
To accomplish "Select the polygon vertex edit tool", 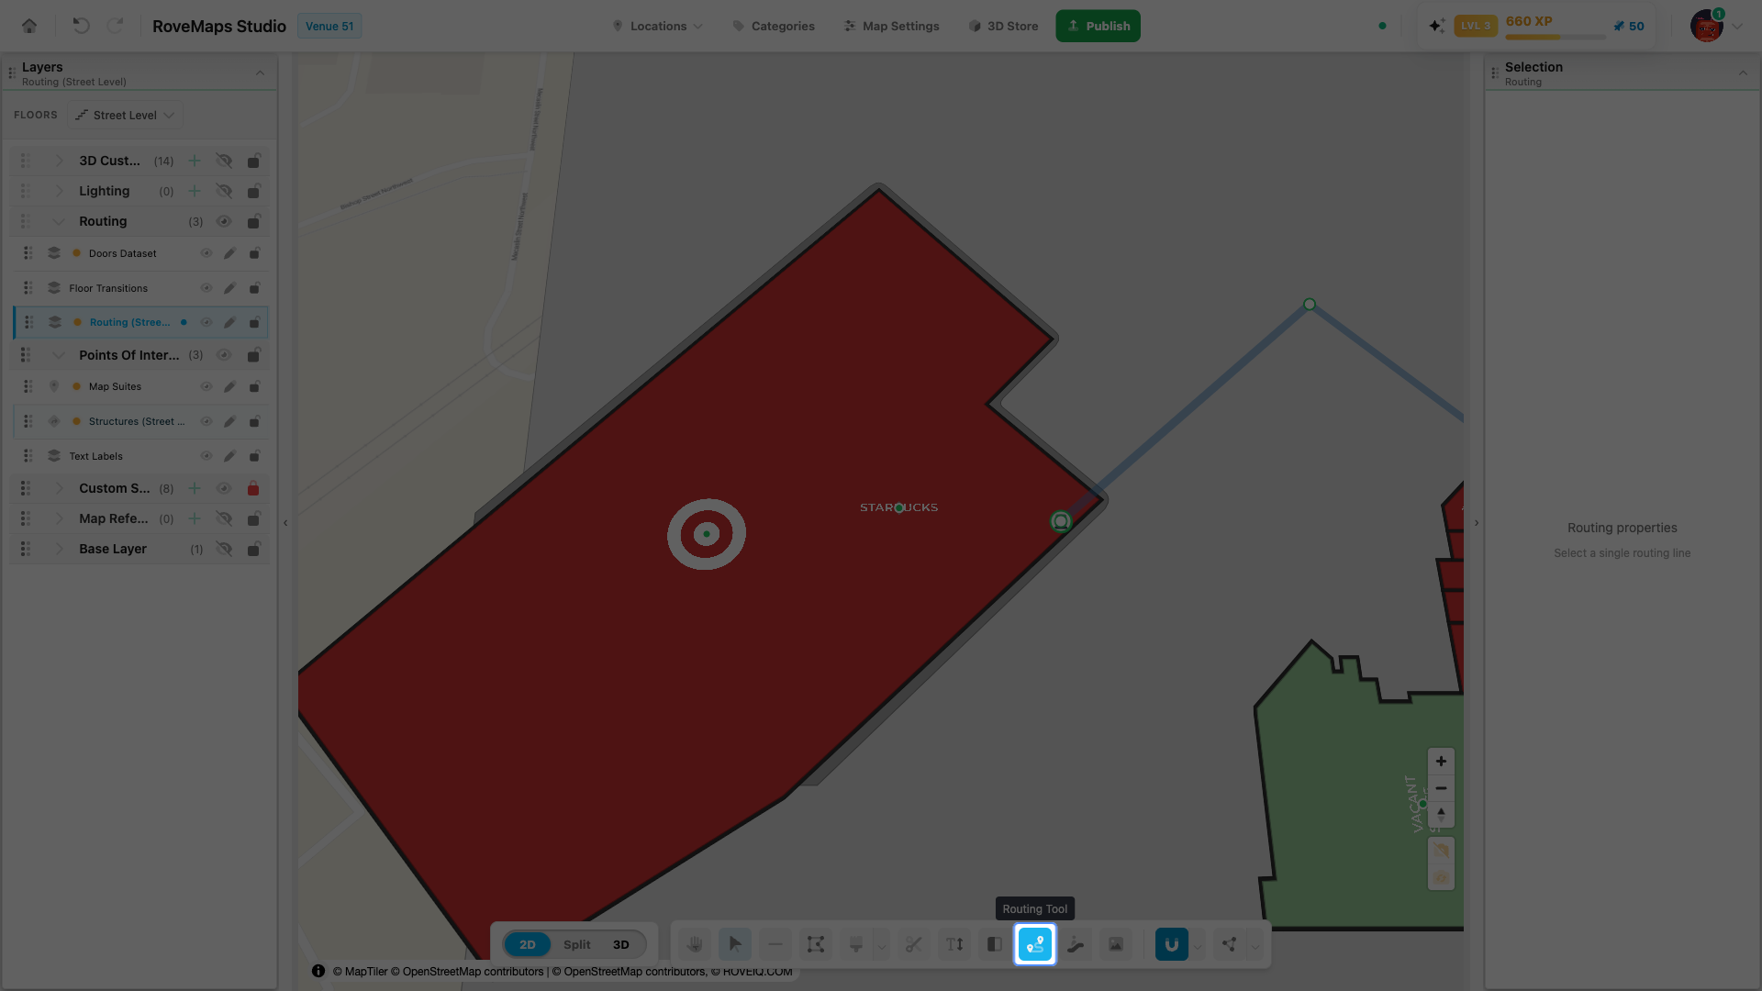I will [x=816, y=944].
